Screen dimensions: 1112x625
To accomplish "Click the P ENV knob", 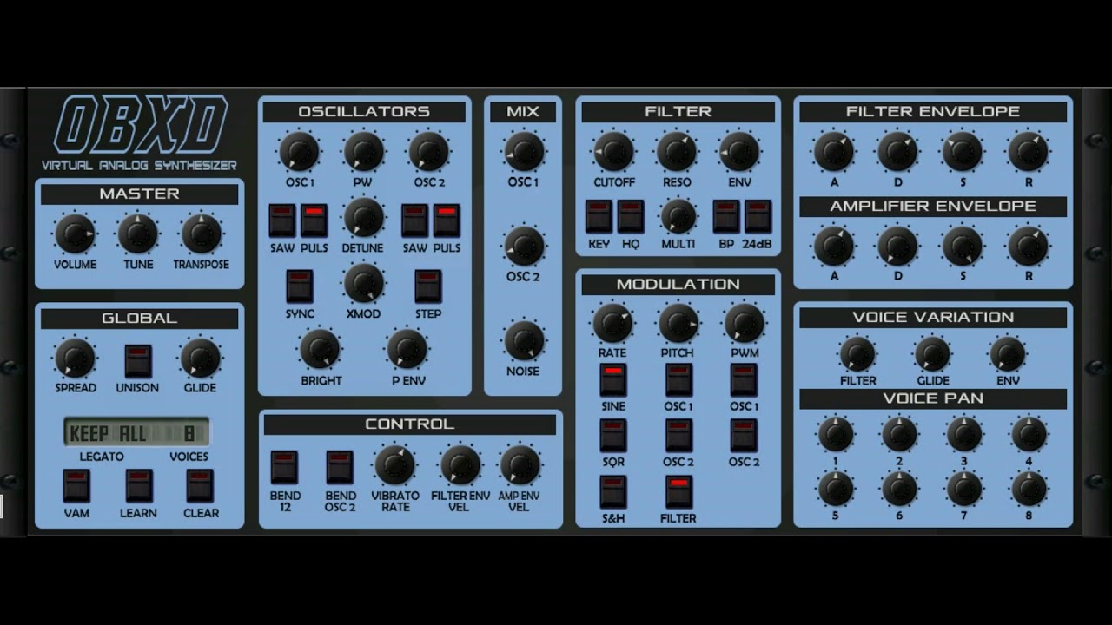I will (x=407, y=349).
